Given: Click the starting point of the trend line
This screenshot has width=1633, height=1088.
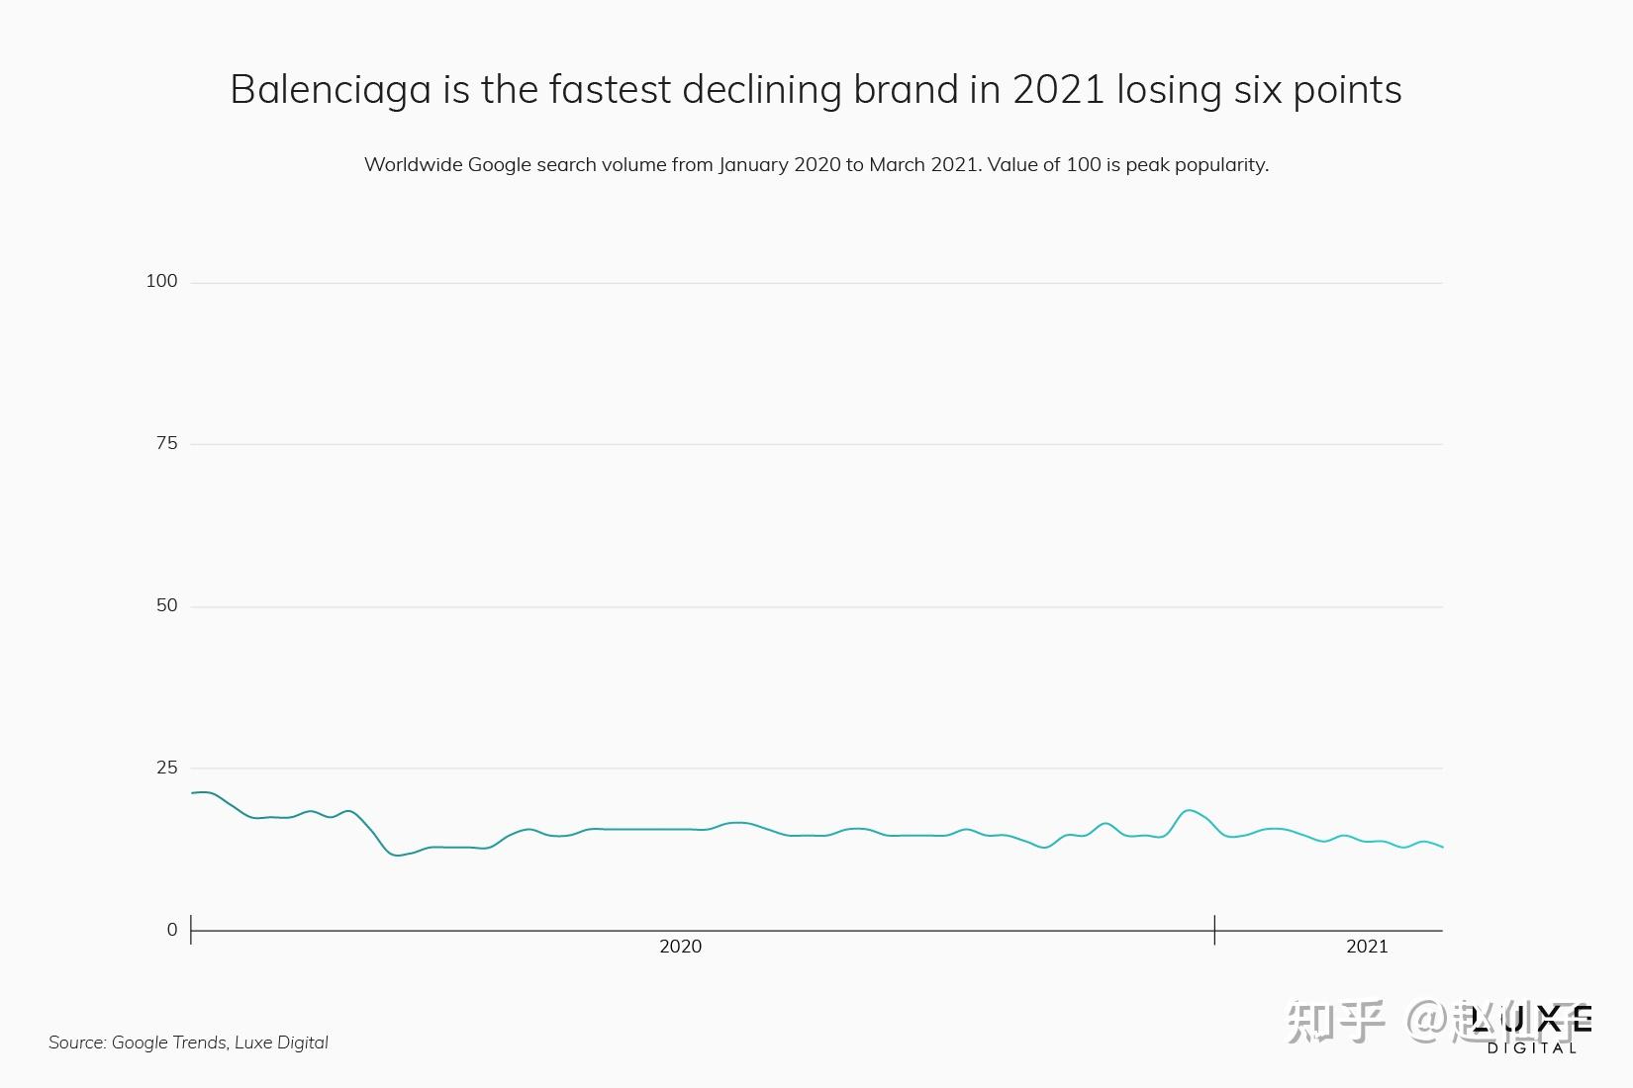Looking at the screenshot, I should tap(193, 793).
